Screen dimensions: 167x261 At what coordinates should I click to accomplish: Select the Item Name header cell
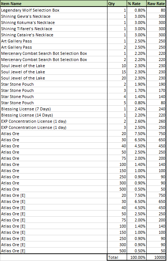pyautogui.click(x=54, y=4)
